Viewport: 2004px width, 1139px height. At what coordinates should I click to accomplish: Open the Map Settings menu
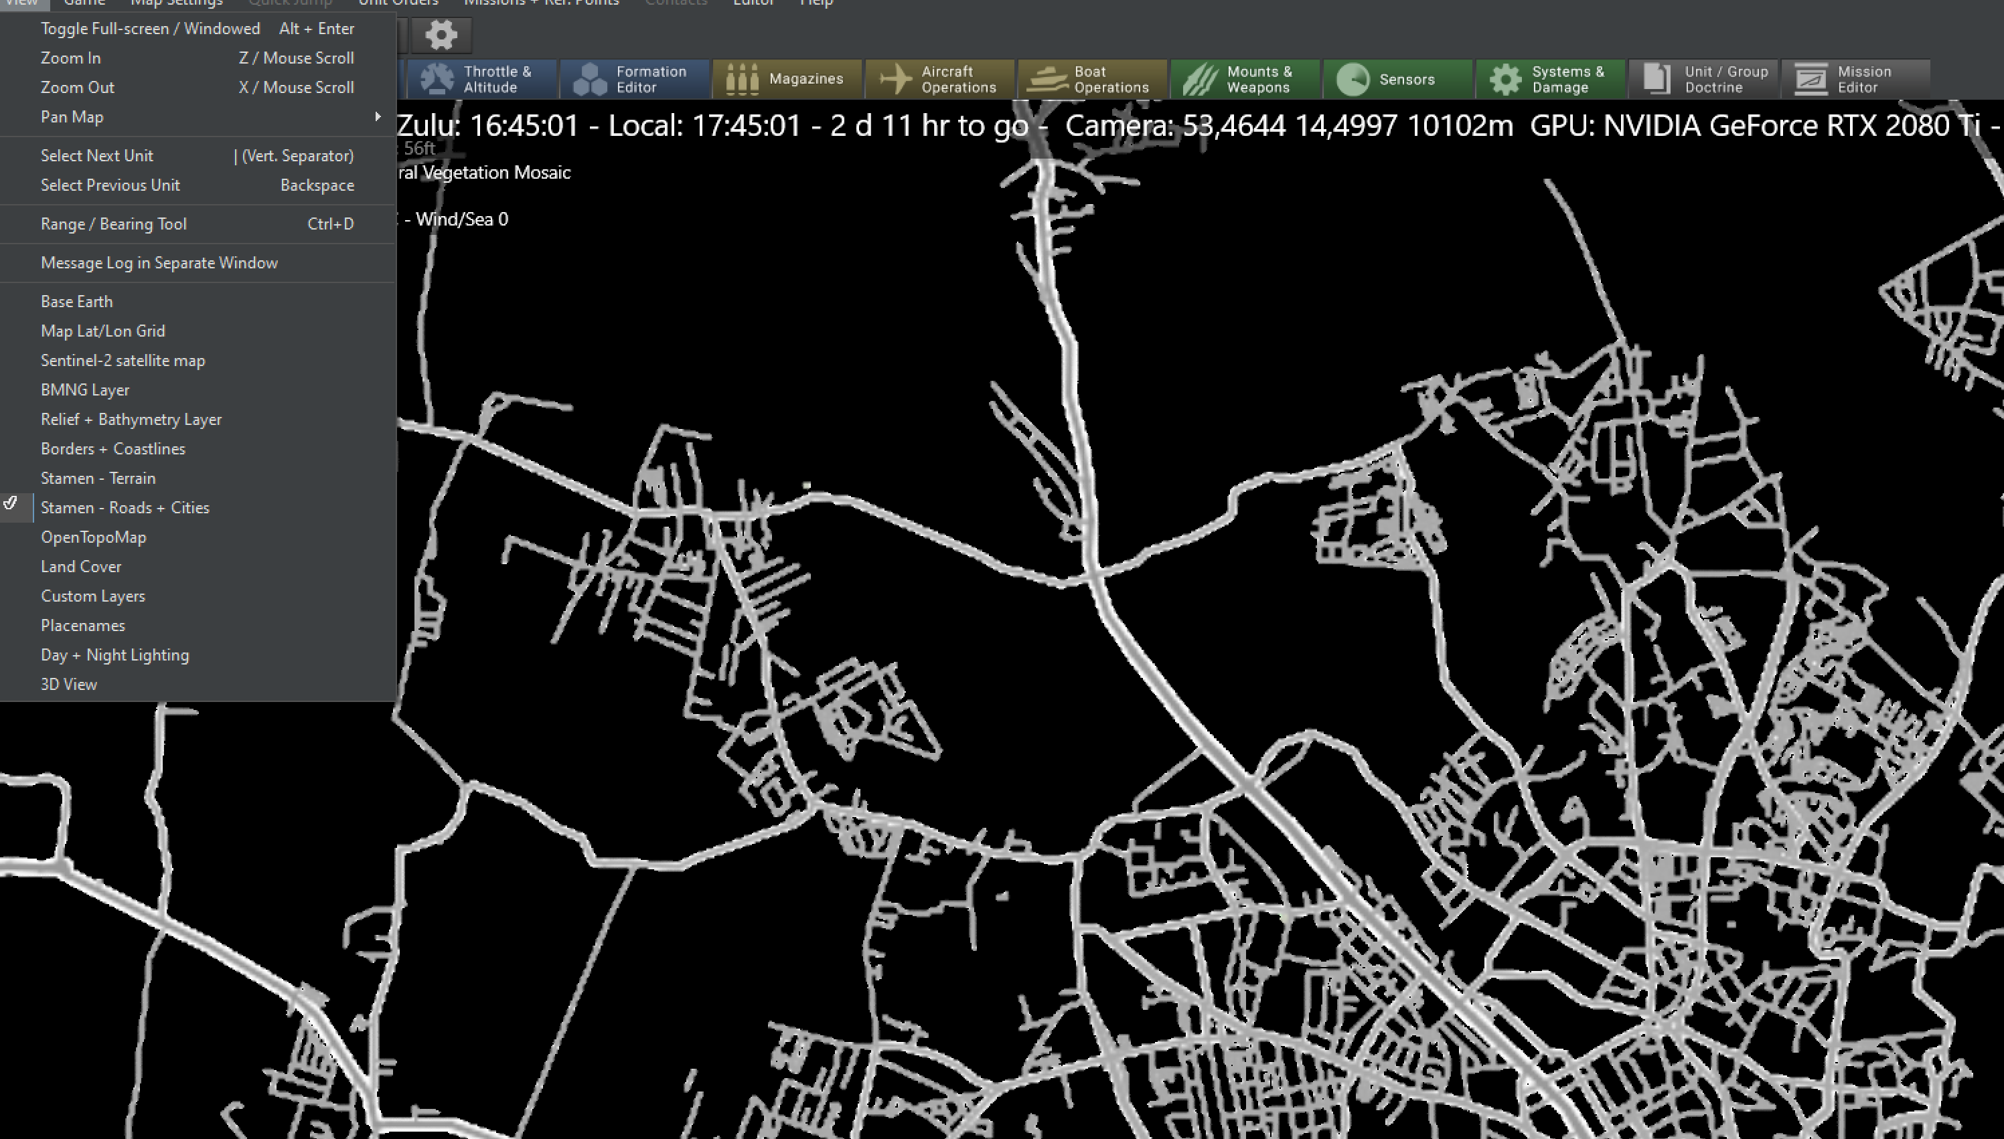click(x=177, y=3)
